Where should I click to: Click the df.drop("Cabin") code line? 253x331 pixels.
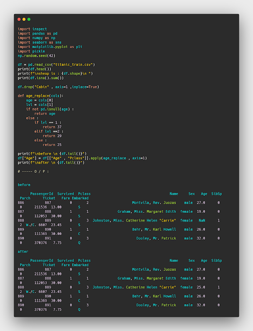coord(58,87)
